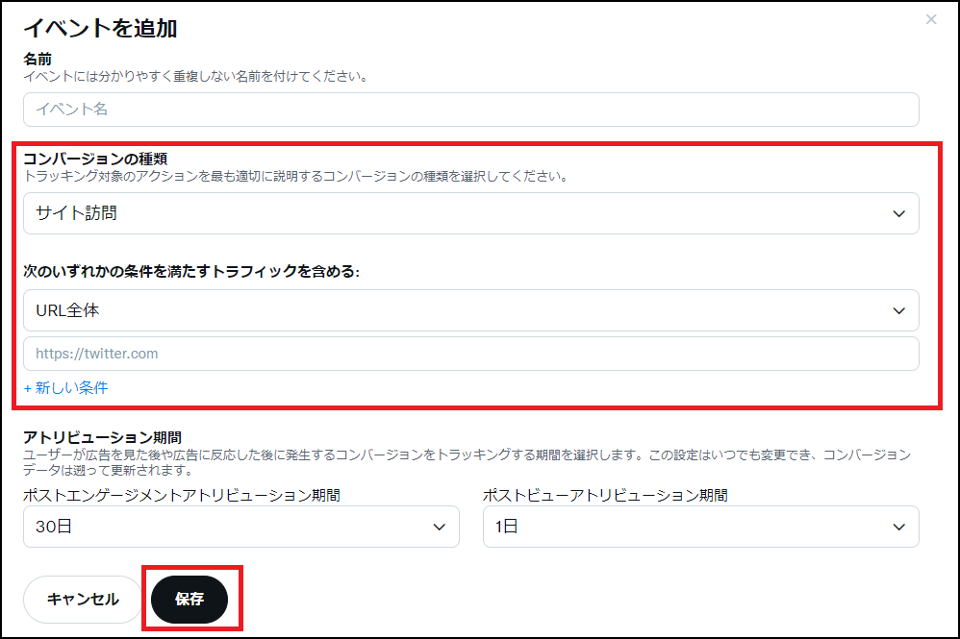Add a condition via + 新しい条件 link
This screenshot has width=960, height=639.
click(x=66, y=387)
